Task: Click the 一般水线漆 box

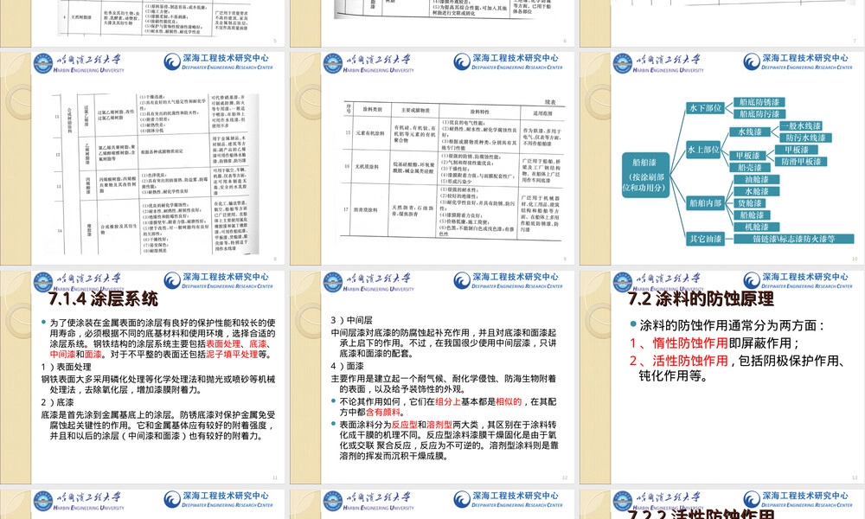Action: 801,125
